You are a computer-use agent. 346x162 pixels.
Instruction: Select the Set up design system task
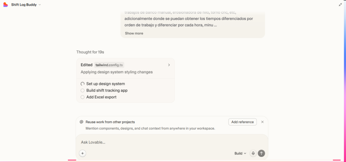[105, 84]
